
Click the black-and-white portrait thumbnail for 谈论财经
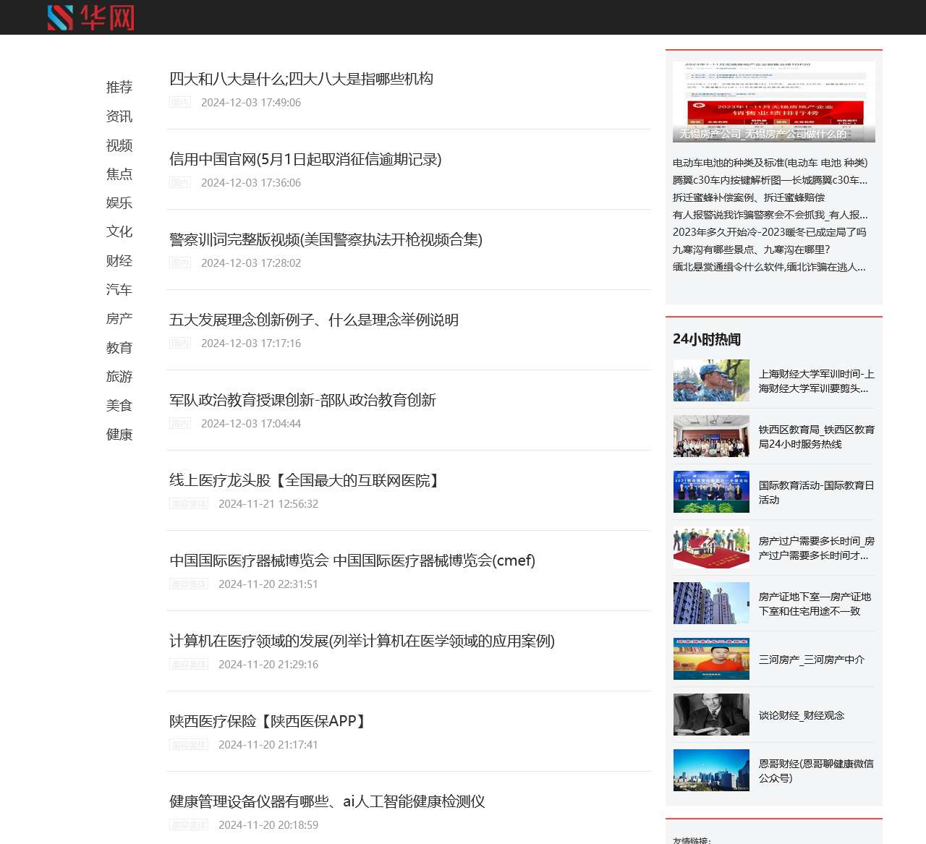pos(711,715)
